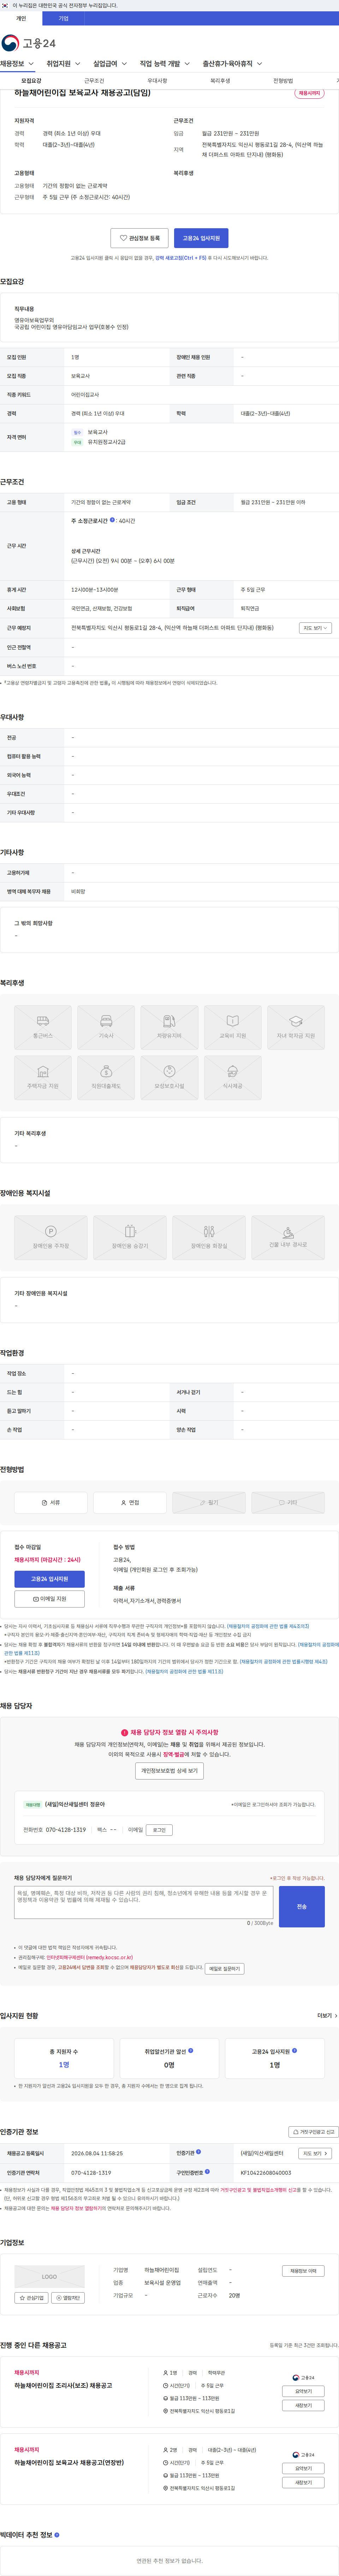Click the 고용24 logo
Screen dimensions: 339x2576
29,43
